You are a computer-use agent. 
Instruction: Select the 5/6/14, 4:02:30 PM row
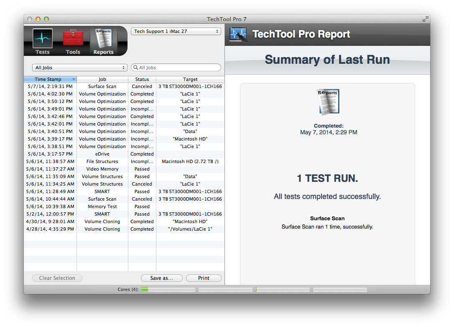[124, 94]
